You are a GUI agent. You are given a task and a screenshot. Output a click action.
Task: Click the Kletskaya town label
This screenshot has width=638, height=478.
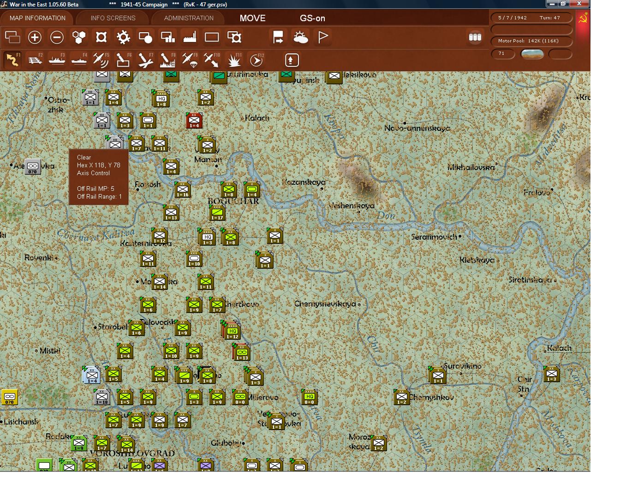coord(477,260)
